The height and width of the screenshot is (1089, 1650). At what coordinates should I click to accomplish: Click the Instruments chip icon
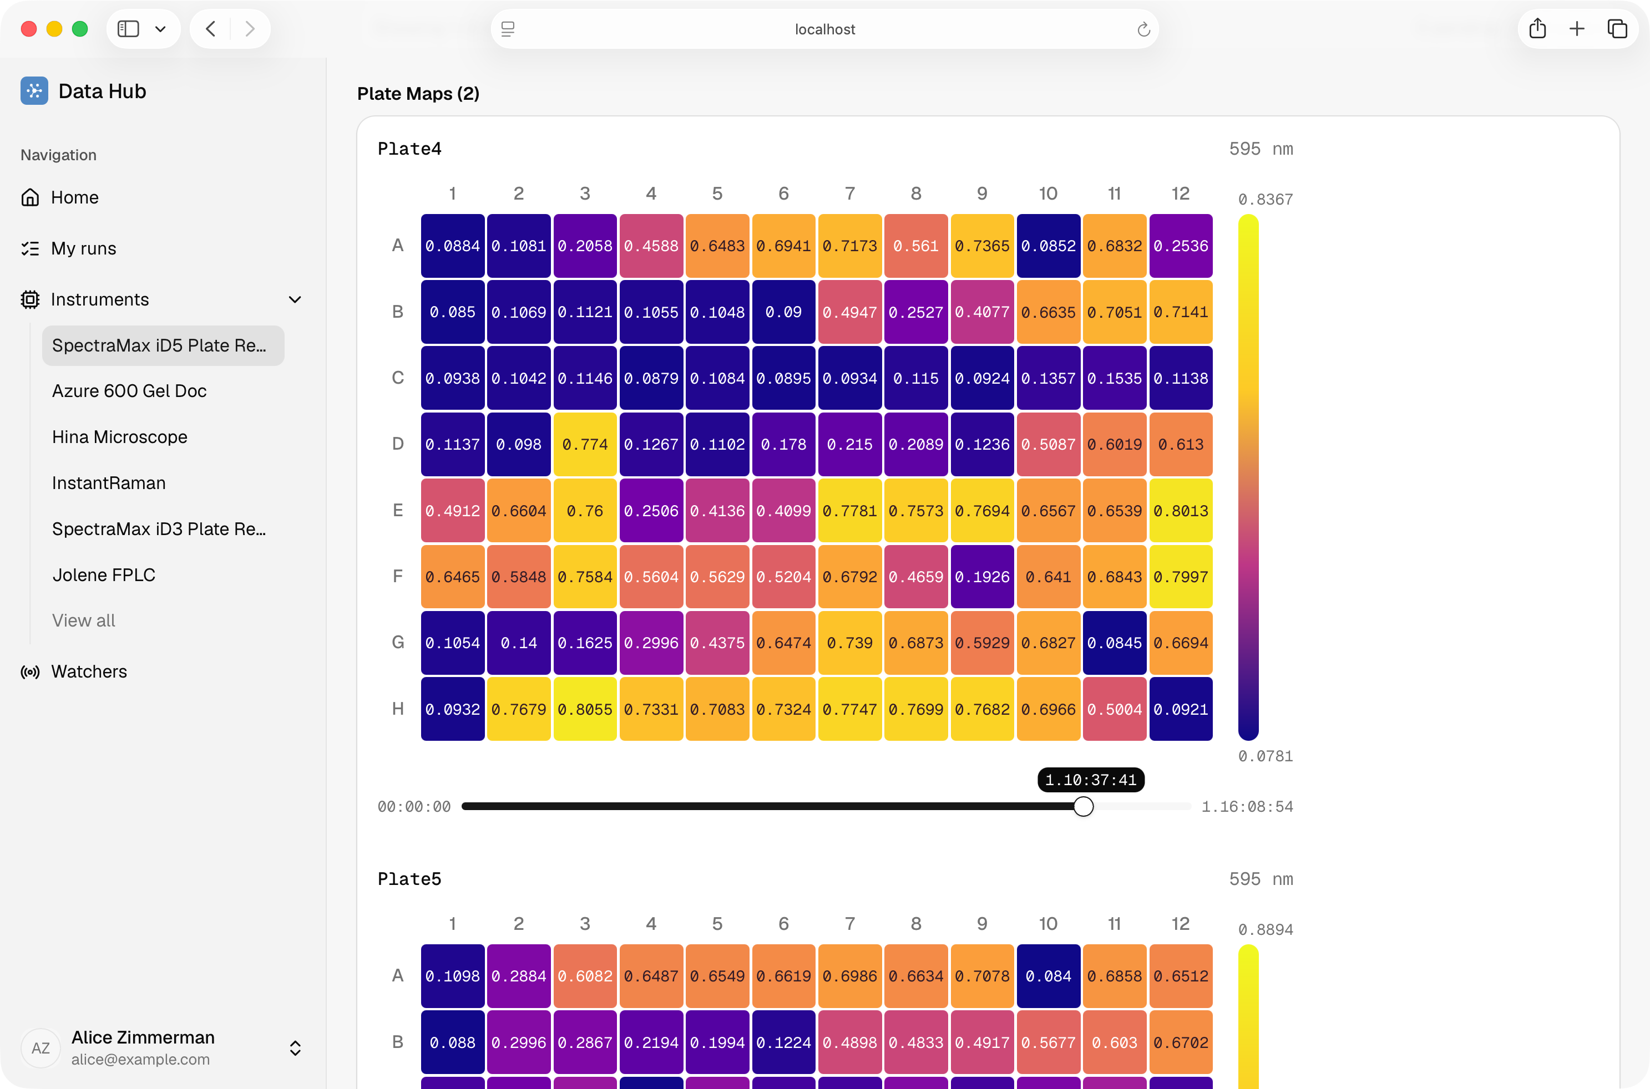[x=30, y=299]
